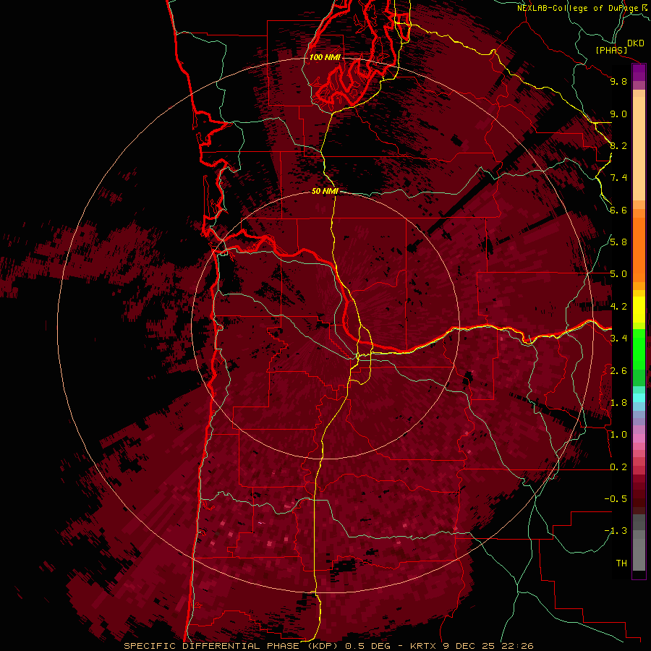Click the 0.2 legend value
Viewport: 651px width, 651px height.
coord(618,467)
